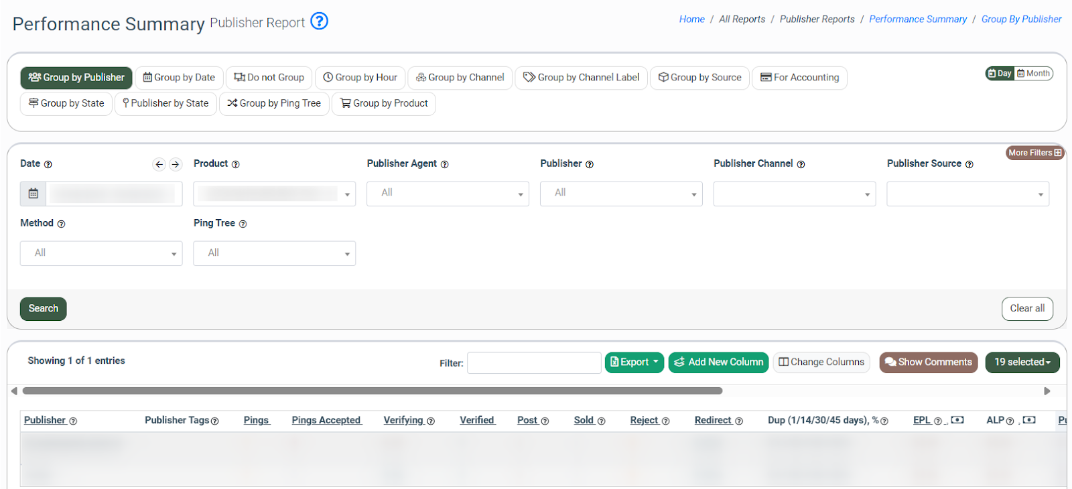
Task: Go to next date range arrow
Action: pos(176,164)
